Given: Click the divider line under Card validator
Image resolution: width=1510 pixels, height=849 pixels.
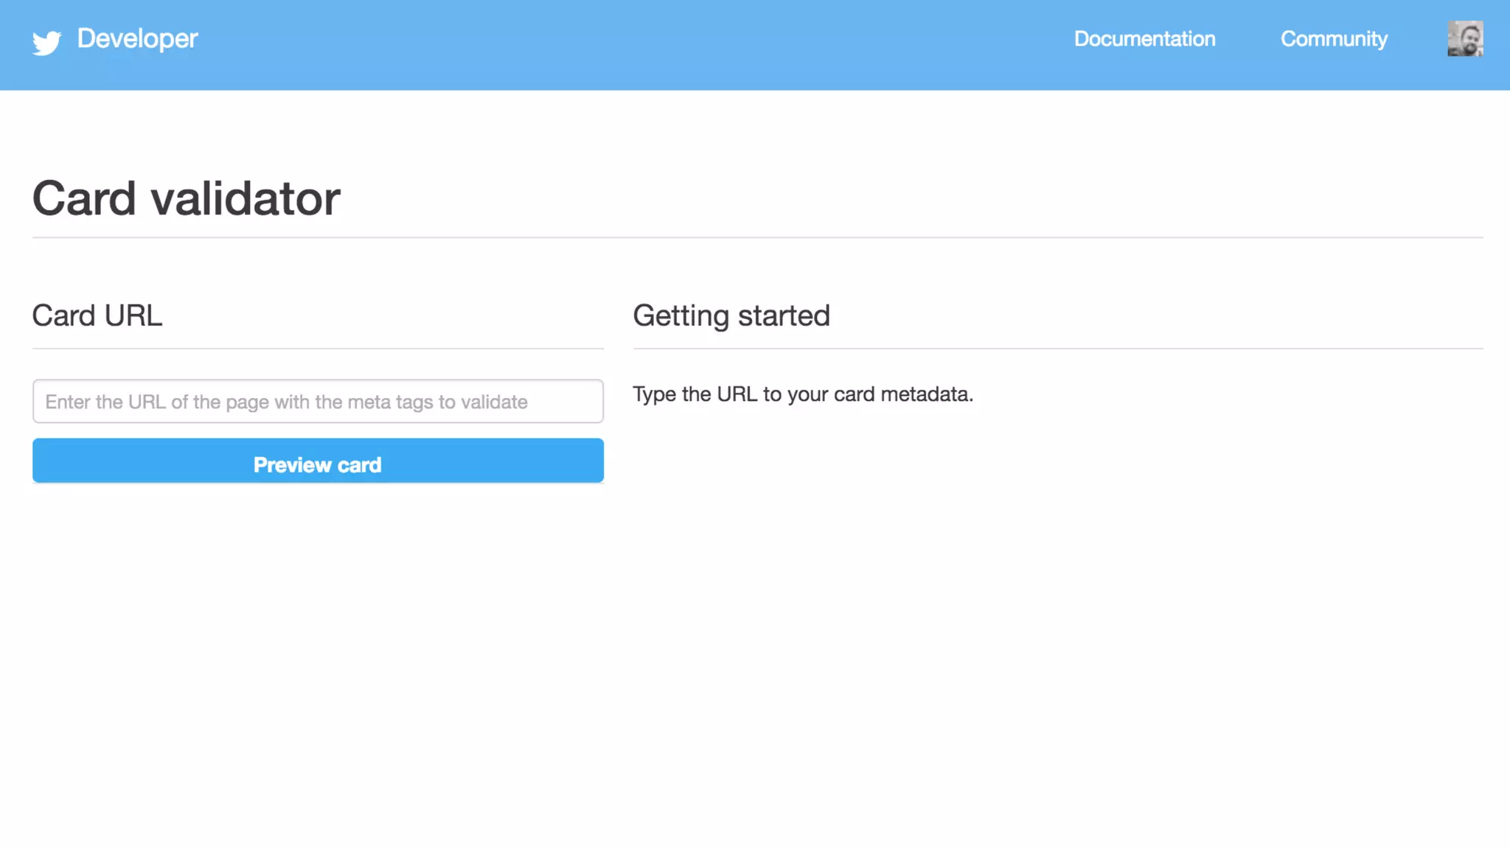Looking at the screenshot, I should (x=757, y=237).
